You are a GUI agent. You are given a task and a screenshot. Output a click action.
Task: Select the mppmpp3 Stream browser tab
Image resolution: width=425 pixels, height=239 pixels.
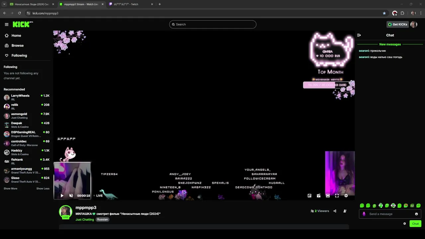[81, 4]
